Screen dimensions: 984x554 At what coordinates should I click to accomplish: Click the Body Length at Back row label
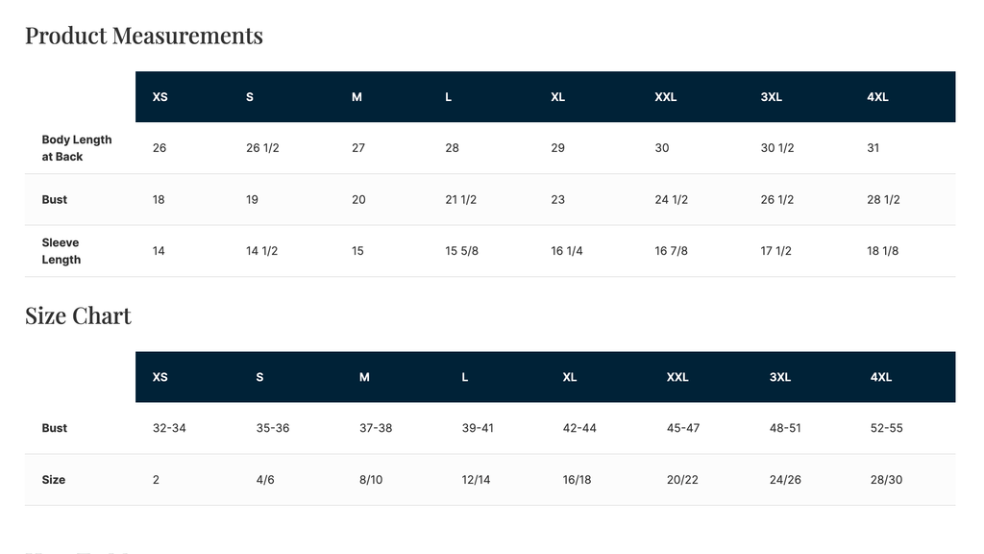click(x=77, y=148)
